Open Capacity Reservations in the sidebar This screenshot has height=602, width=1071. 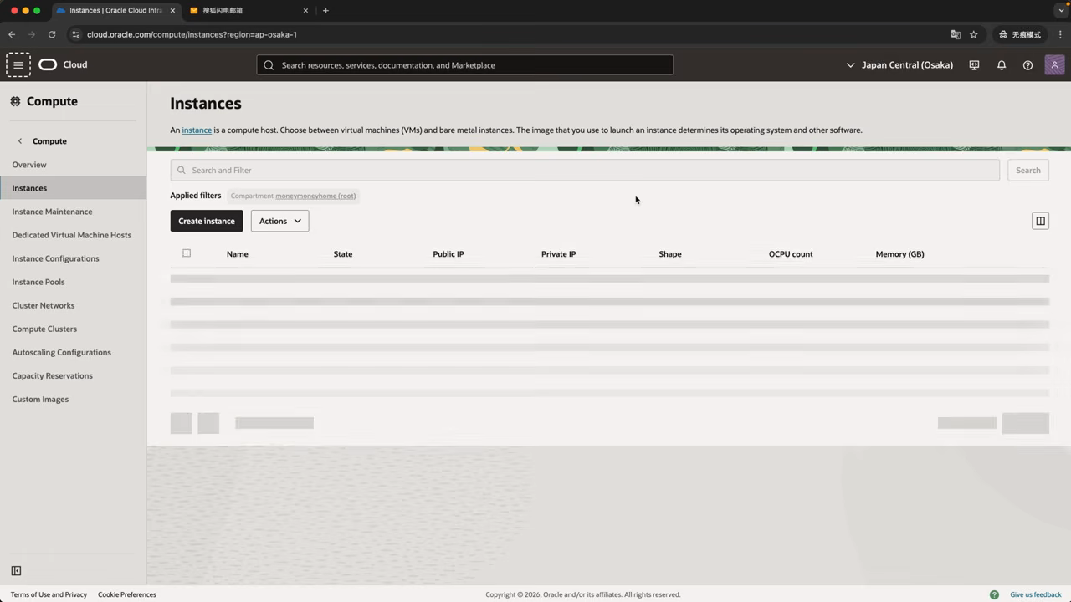tap(52, 375)
